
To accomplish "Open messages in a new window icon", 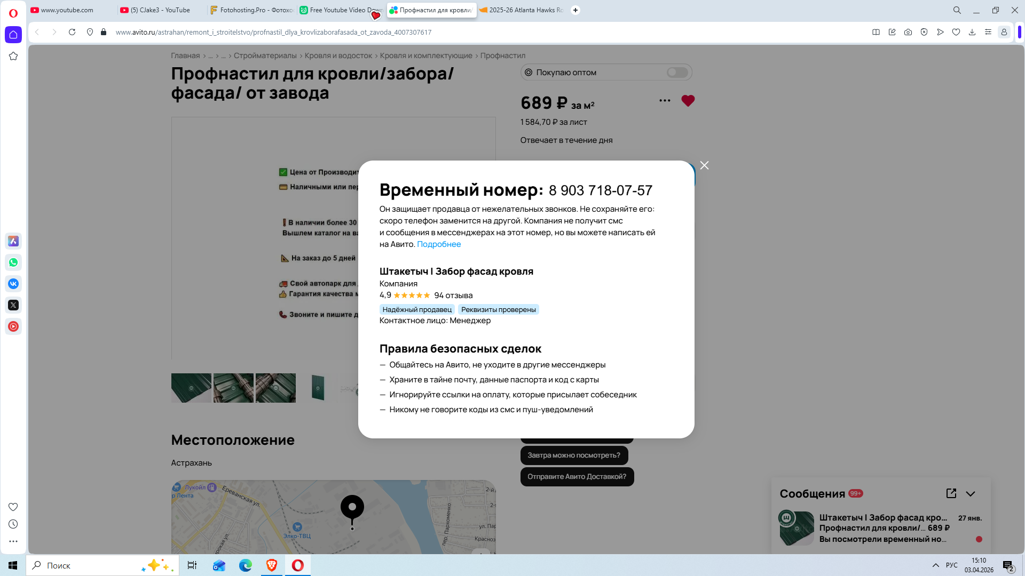I will [x=951, y=494].
